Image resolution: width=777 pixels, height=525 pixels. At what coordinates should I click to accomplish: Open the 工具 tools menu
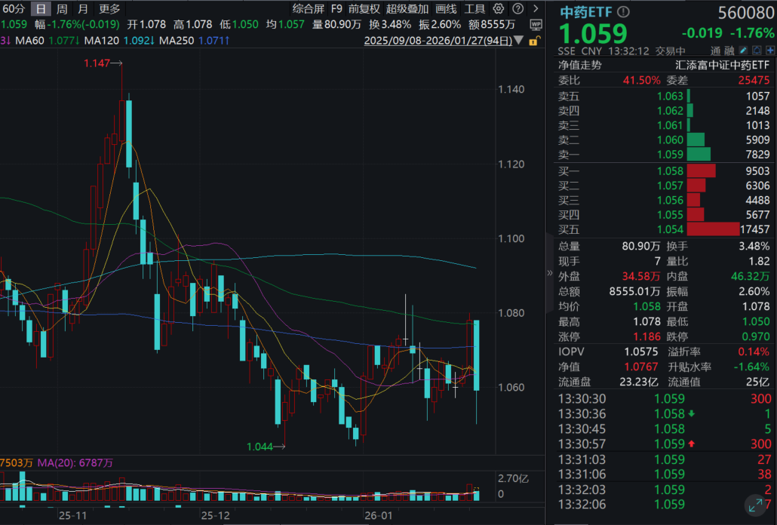[x=475, y=9]
